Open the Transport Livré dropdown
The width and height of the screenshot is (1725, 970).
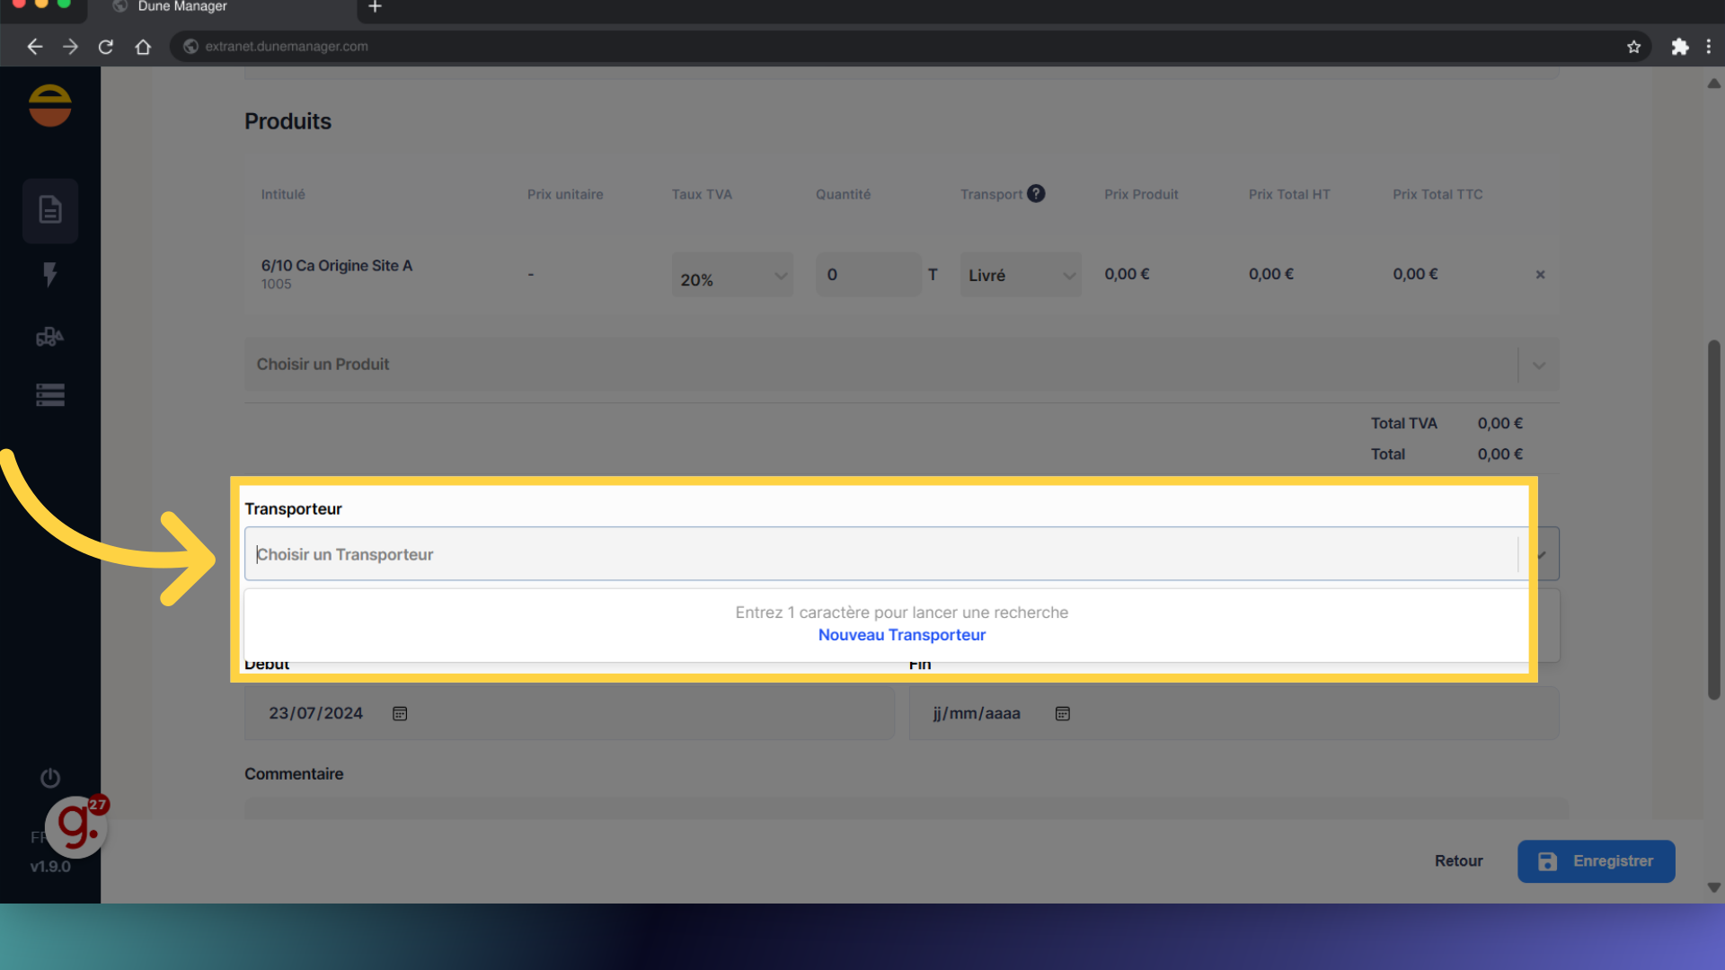click(1021, 276)
